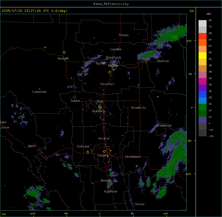Screen dimensions: 222x217
Task: Click the Base_Reflectivity title text
Action: pyautogui.click(x=111, y=4)
